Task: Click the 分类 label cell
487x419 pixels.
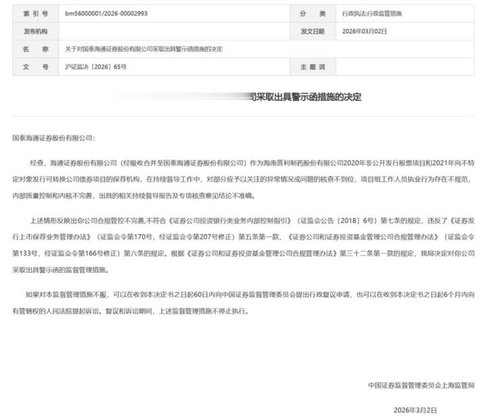Action: point(312,14)
